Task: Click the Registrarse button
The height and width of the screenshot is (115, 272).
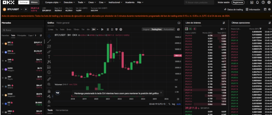Action: [x=238, y=2]
